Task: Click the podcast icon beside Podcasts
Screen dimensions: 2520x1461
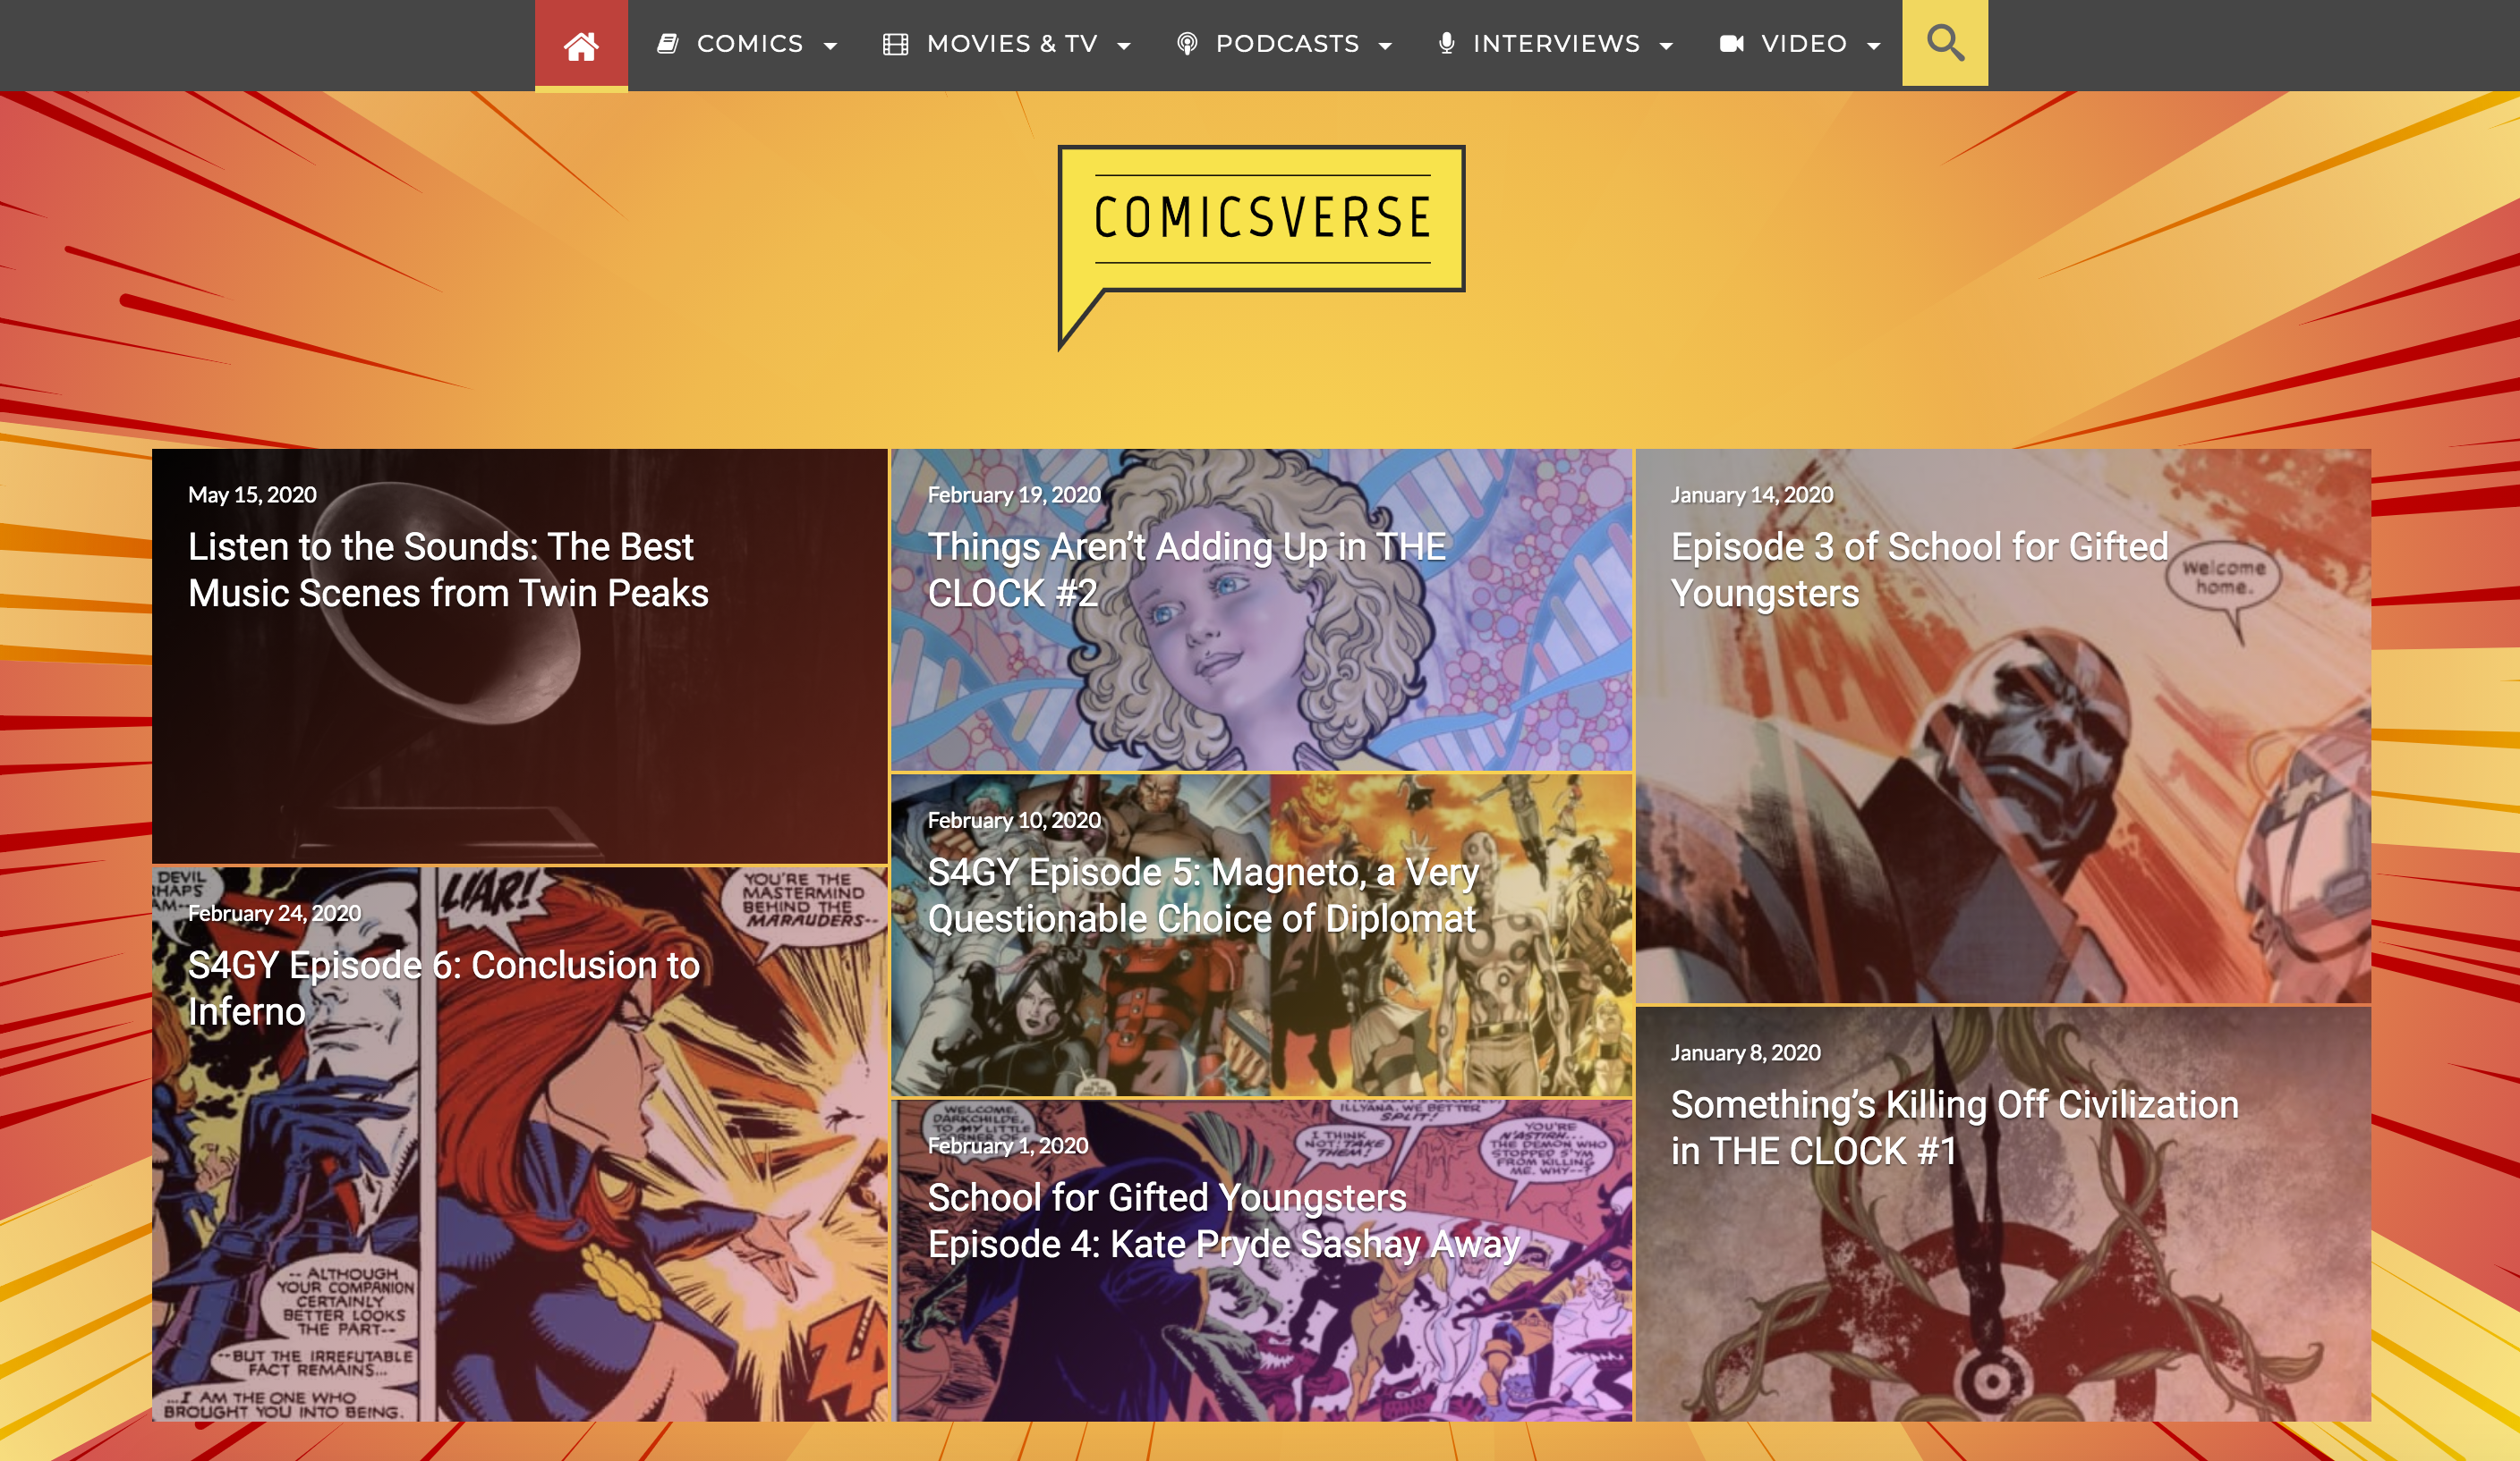Action: 1186,44
